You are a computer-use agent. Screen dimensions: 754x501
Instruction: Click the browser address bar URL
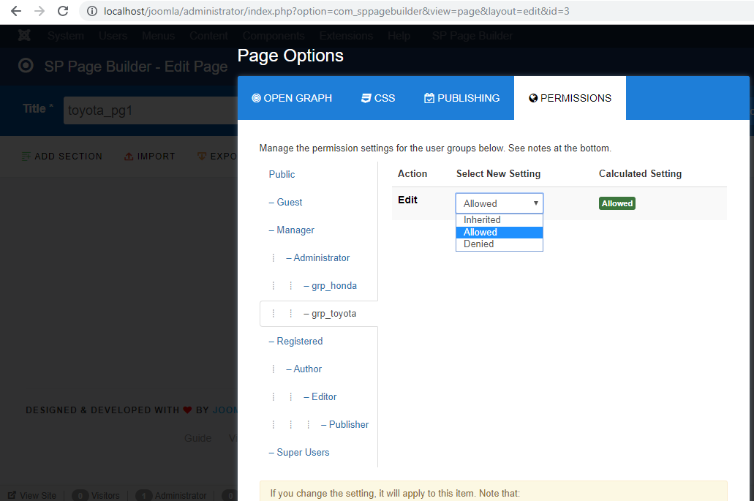(x=336, y=11)
